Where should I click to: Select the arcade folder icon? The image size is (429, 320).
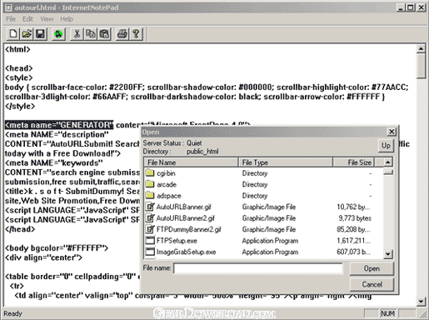coord(150,184)
